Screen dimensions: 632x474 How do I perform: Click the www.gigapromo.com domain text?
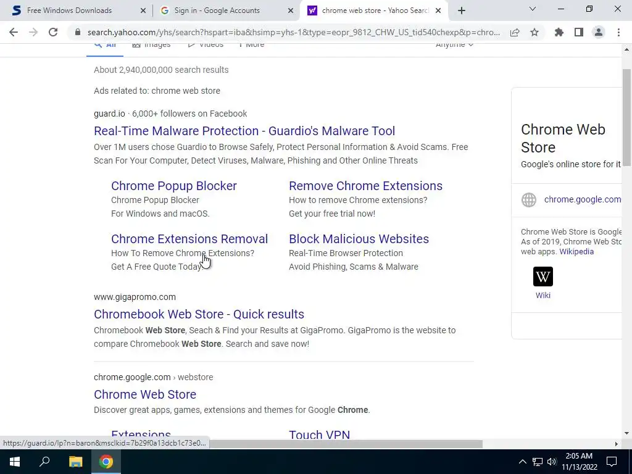click(135, 297)
